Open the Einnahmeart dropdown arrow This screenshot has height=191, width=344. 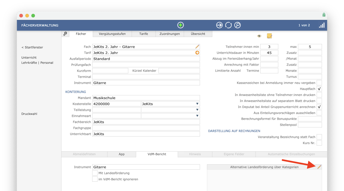(197, 116)
